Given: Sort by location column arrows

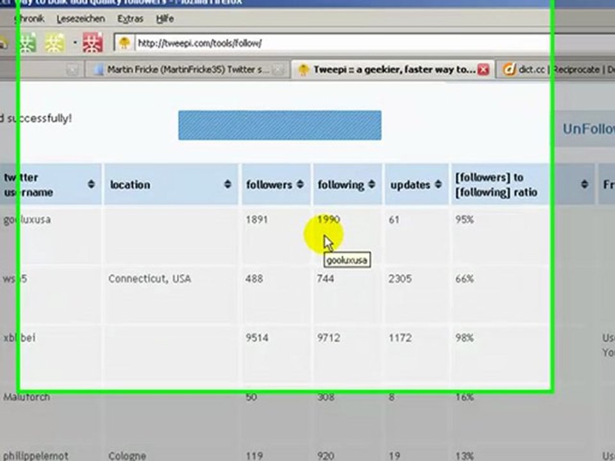Looking at the screenshot, I should 227,184.
